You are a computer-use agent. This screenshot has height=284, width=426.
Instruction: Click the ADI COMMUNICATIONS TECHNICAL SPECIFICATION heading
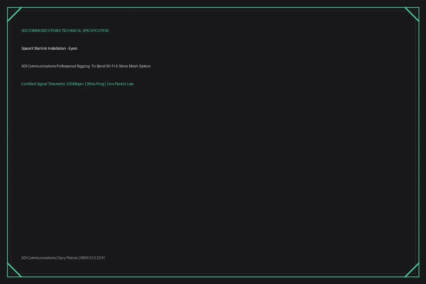65,31
